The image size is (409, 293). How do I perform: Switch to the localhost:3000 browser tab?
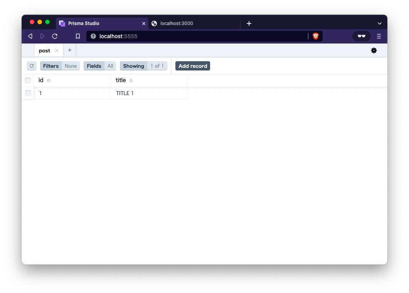pos(194,23)
